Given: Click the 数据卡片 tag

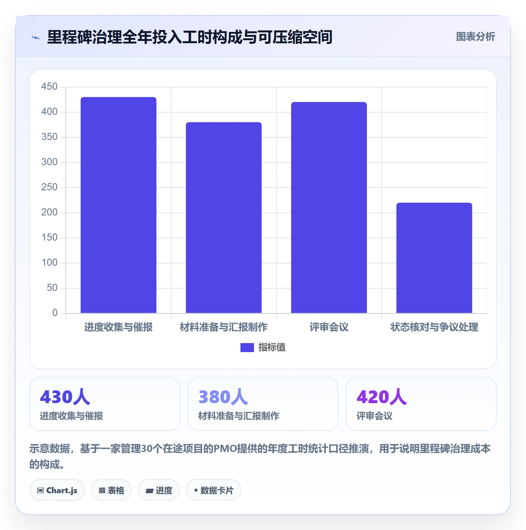Looking at the screenshot, I should click(213, 490).
